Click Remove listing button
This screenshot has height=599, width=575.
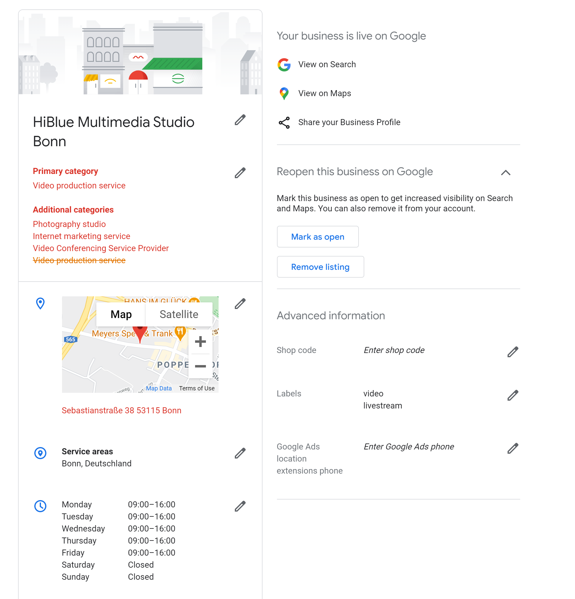click(320, 267)
